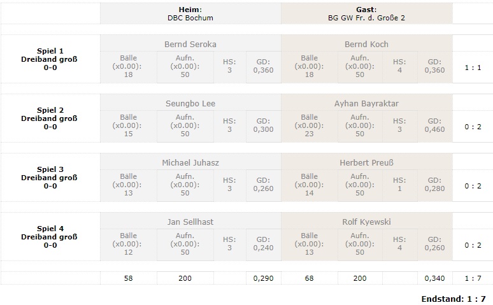This screenshot has height=305, width=493.
Task: Click guest total average 0,340
Action: tap(434, 278)
